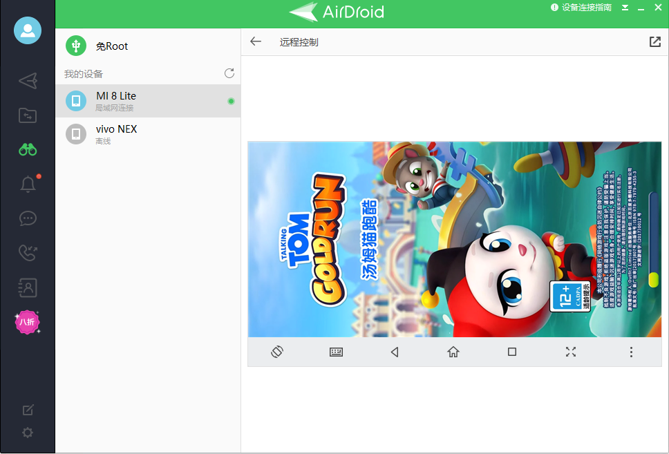This screenshot has width=669, height=454.
Task: Close the AirDroid window
Action: [x=658, y=7]
